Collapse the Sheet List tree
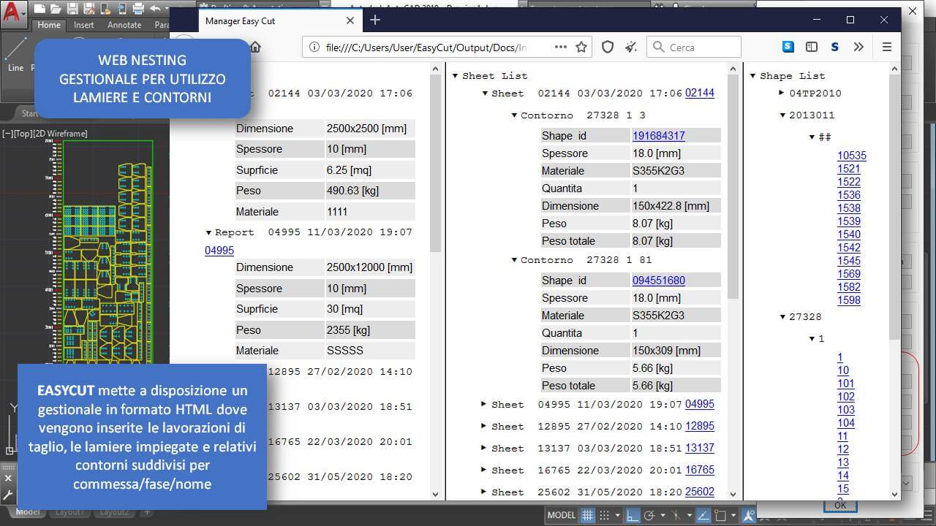The image size is (936, 526). pos(456,76)
